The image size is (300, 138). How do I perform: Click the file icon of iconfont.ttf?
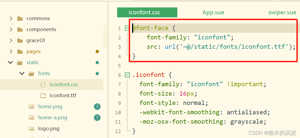(x=43, y=95)
